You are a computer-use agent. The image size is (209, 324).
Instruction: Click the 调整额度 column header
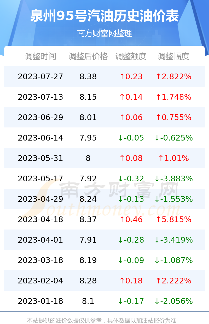coord(131,56)
